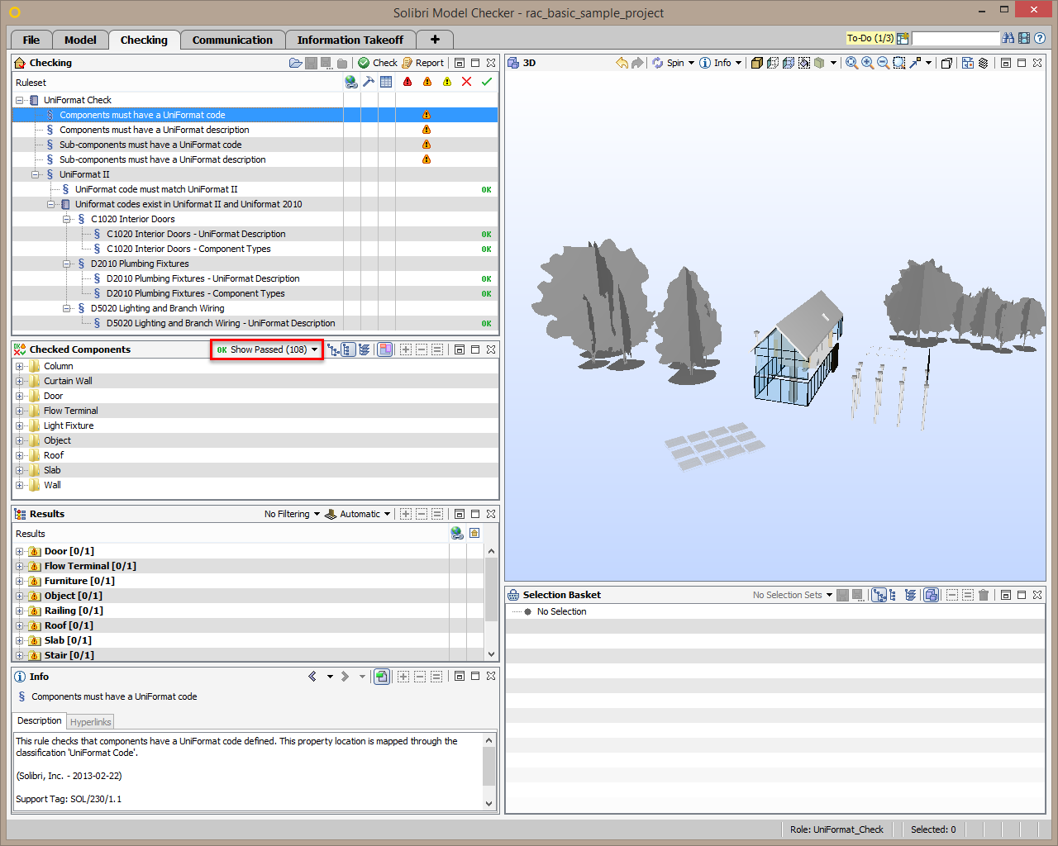Open the Show Passed (108) dropdown
Image resolution: width=1058 pixels, height=846 pixels.
267,349
